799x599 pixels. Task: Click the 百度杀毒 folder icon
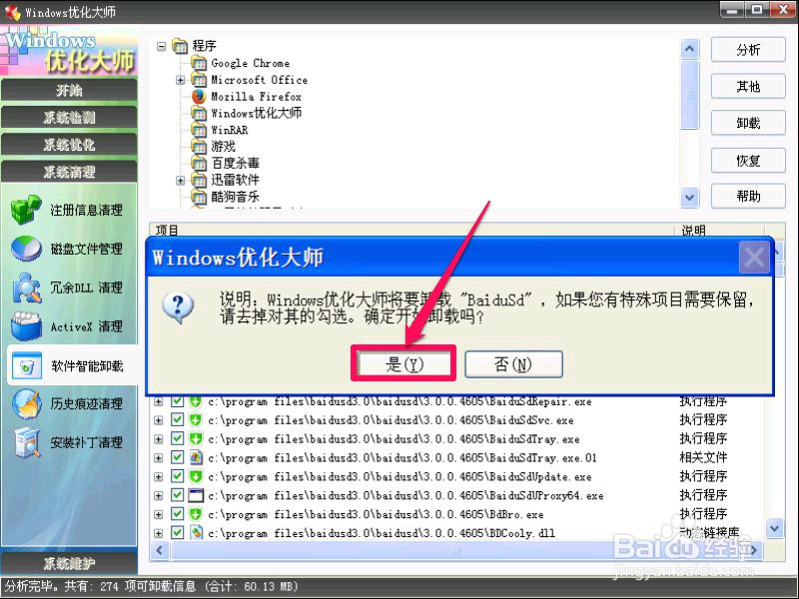click(x=199, y=163)
